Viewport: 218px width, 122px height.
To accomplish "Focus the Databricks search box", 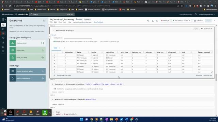I will [x=52, y=14].
